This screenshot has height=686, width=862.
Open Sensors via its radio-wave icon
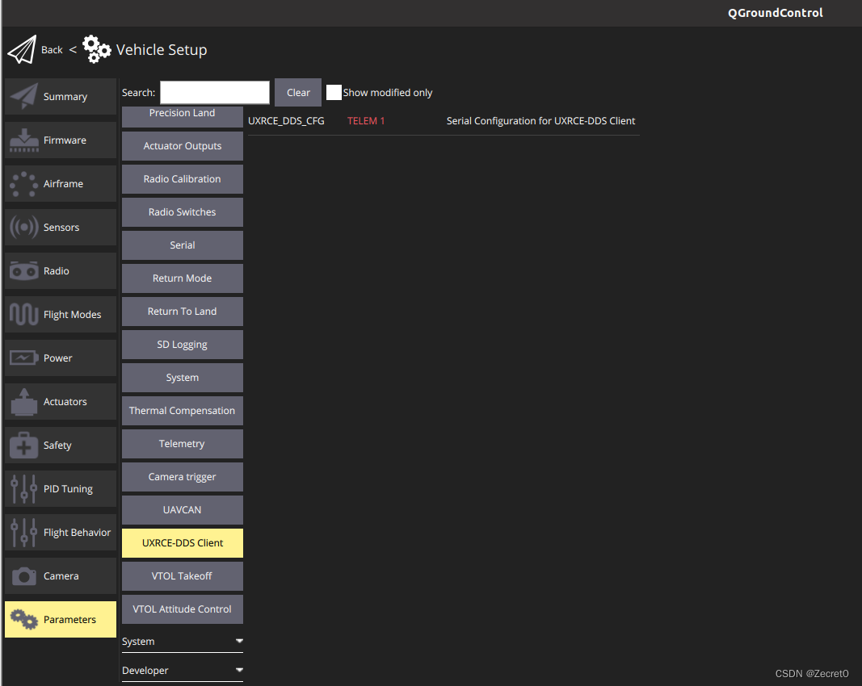tap(23, 228)
